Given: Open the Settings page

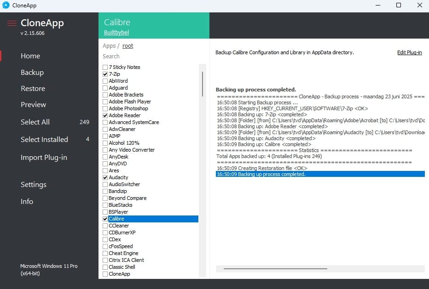Looking at the screenshot, I should [x=34, y=185].
